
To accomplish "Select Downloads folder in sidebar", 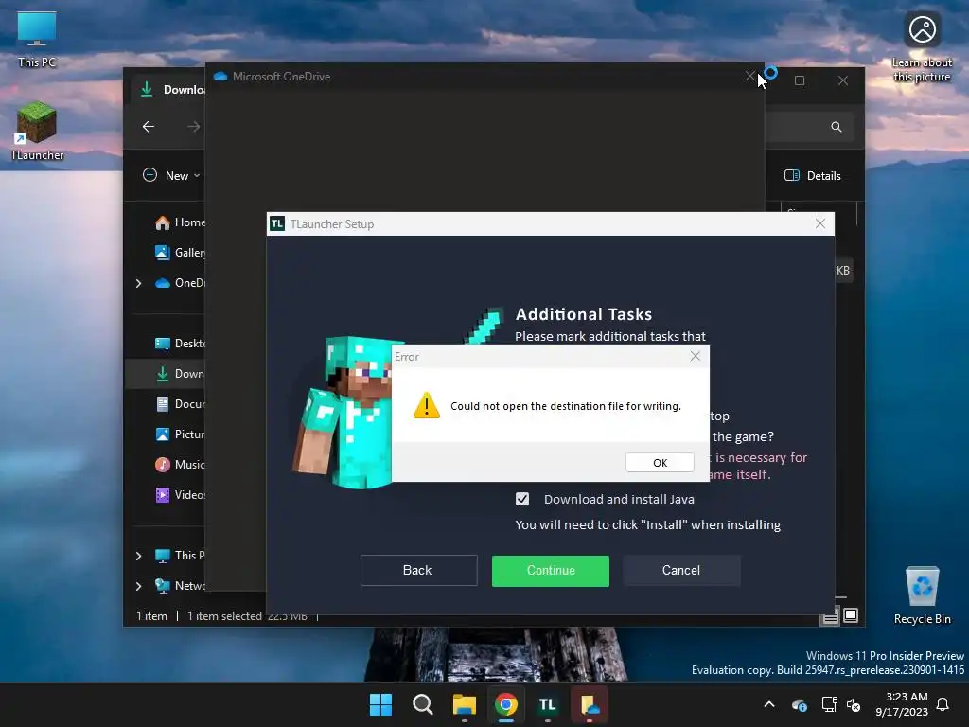I will point(180,373).
